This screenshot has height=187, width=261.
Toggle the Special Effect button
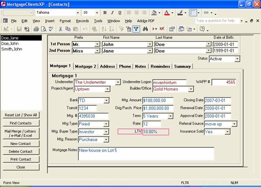pos(193,13)
